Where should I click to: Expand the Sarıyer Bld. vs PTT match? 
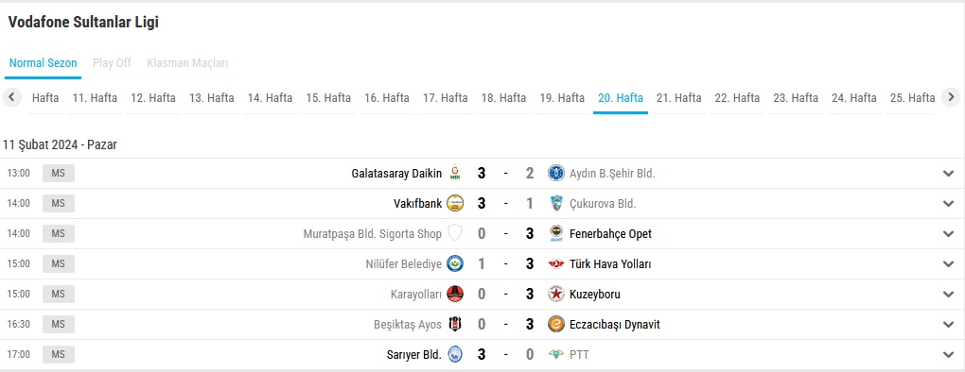click(948, 354)
